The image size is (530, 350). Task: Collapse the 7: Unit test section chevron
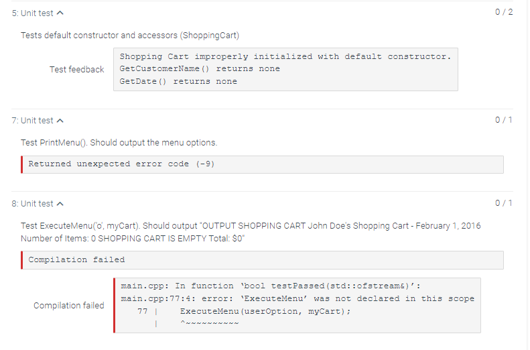click(60, 121)
